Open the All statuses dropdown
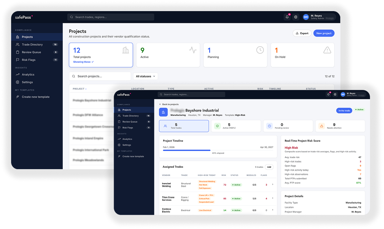Screen dimensions: 384x229 [145, 76]
